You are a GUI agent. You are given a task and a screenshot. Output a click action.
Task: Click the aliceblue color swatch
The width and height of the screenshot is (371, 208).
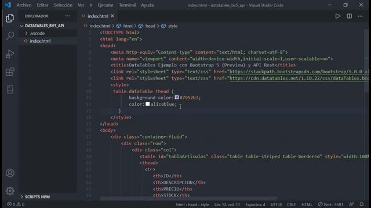tap(148, 104)
